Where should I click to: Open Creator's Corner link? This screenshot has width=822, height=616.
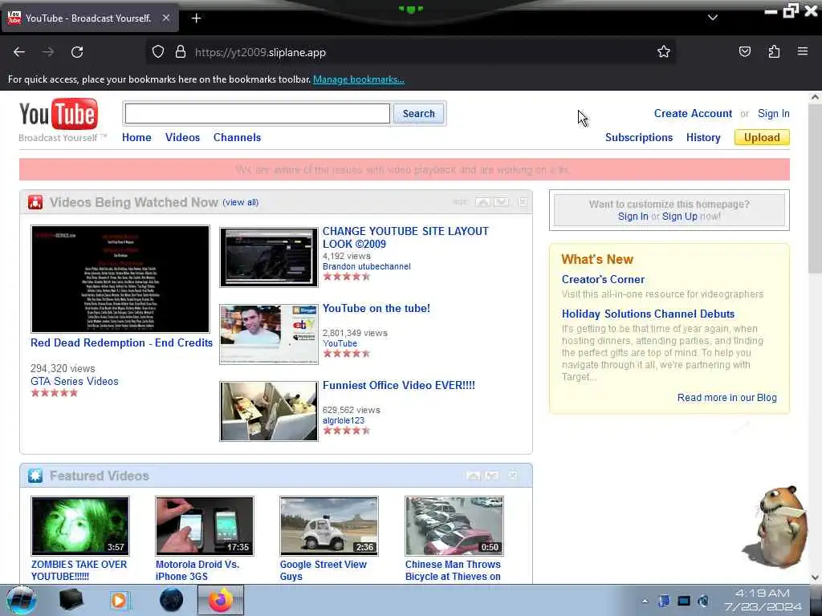click(603, 279)
